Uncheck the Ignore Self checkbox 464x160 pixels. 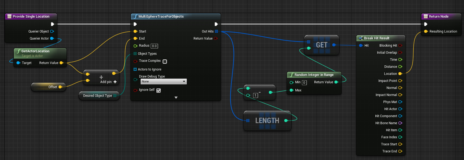(x=159, y=91)
